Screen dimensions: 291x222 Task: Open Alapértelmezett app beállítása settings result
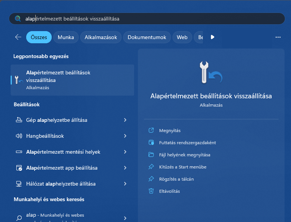coord(62,168)
